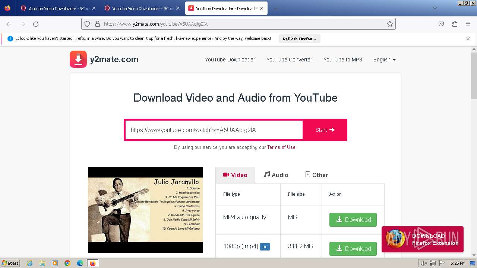Viewport: 477px width, 268px height.
Task: Open YouTube to MP3 nav link
Action: coord(343,60)
